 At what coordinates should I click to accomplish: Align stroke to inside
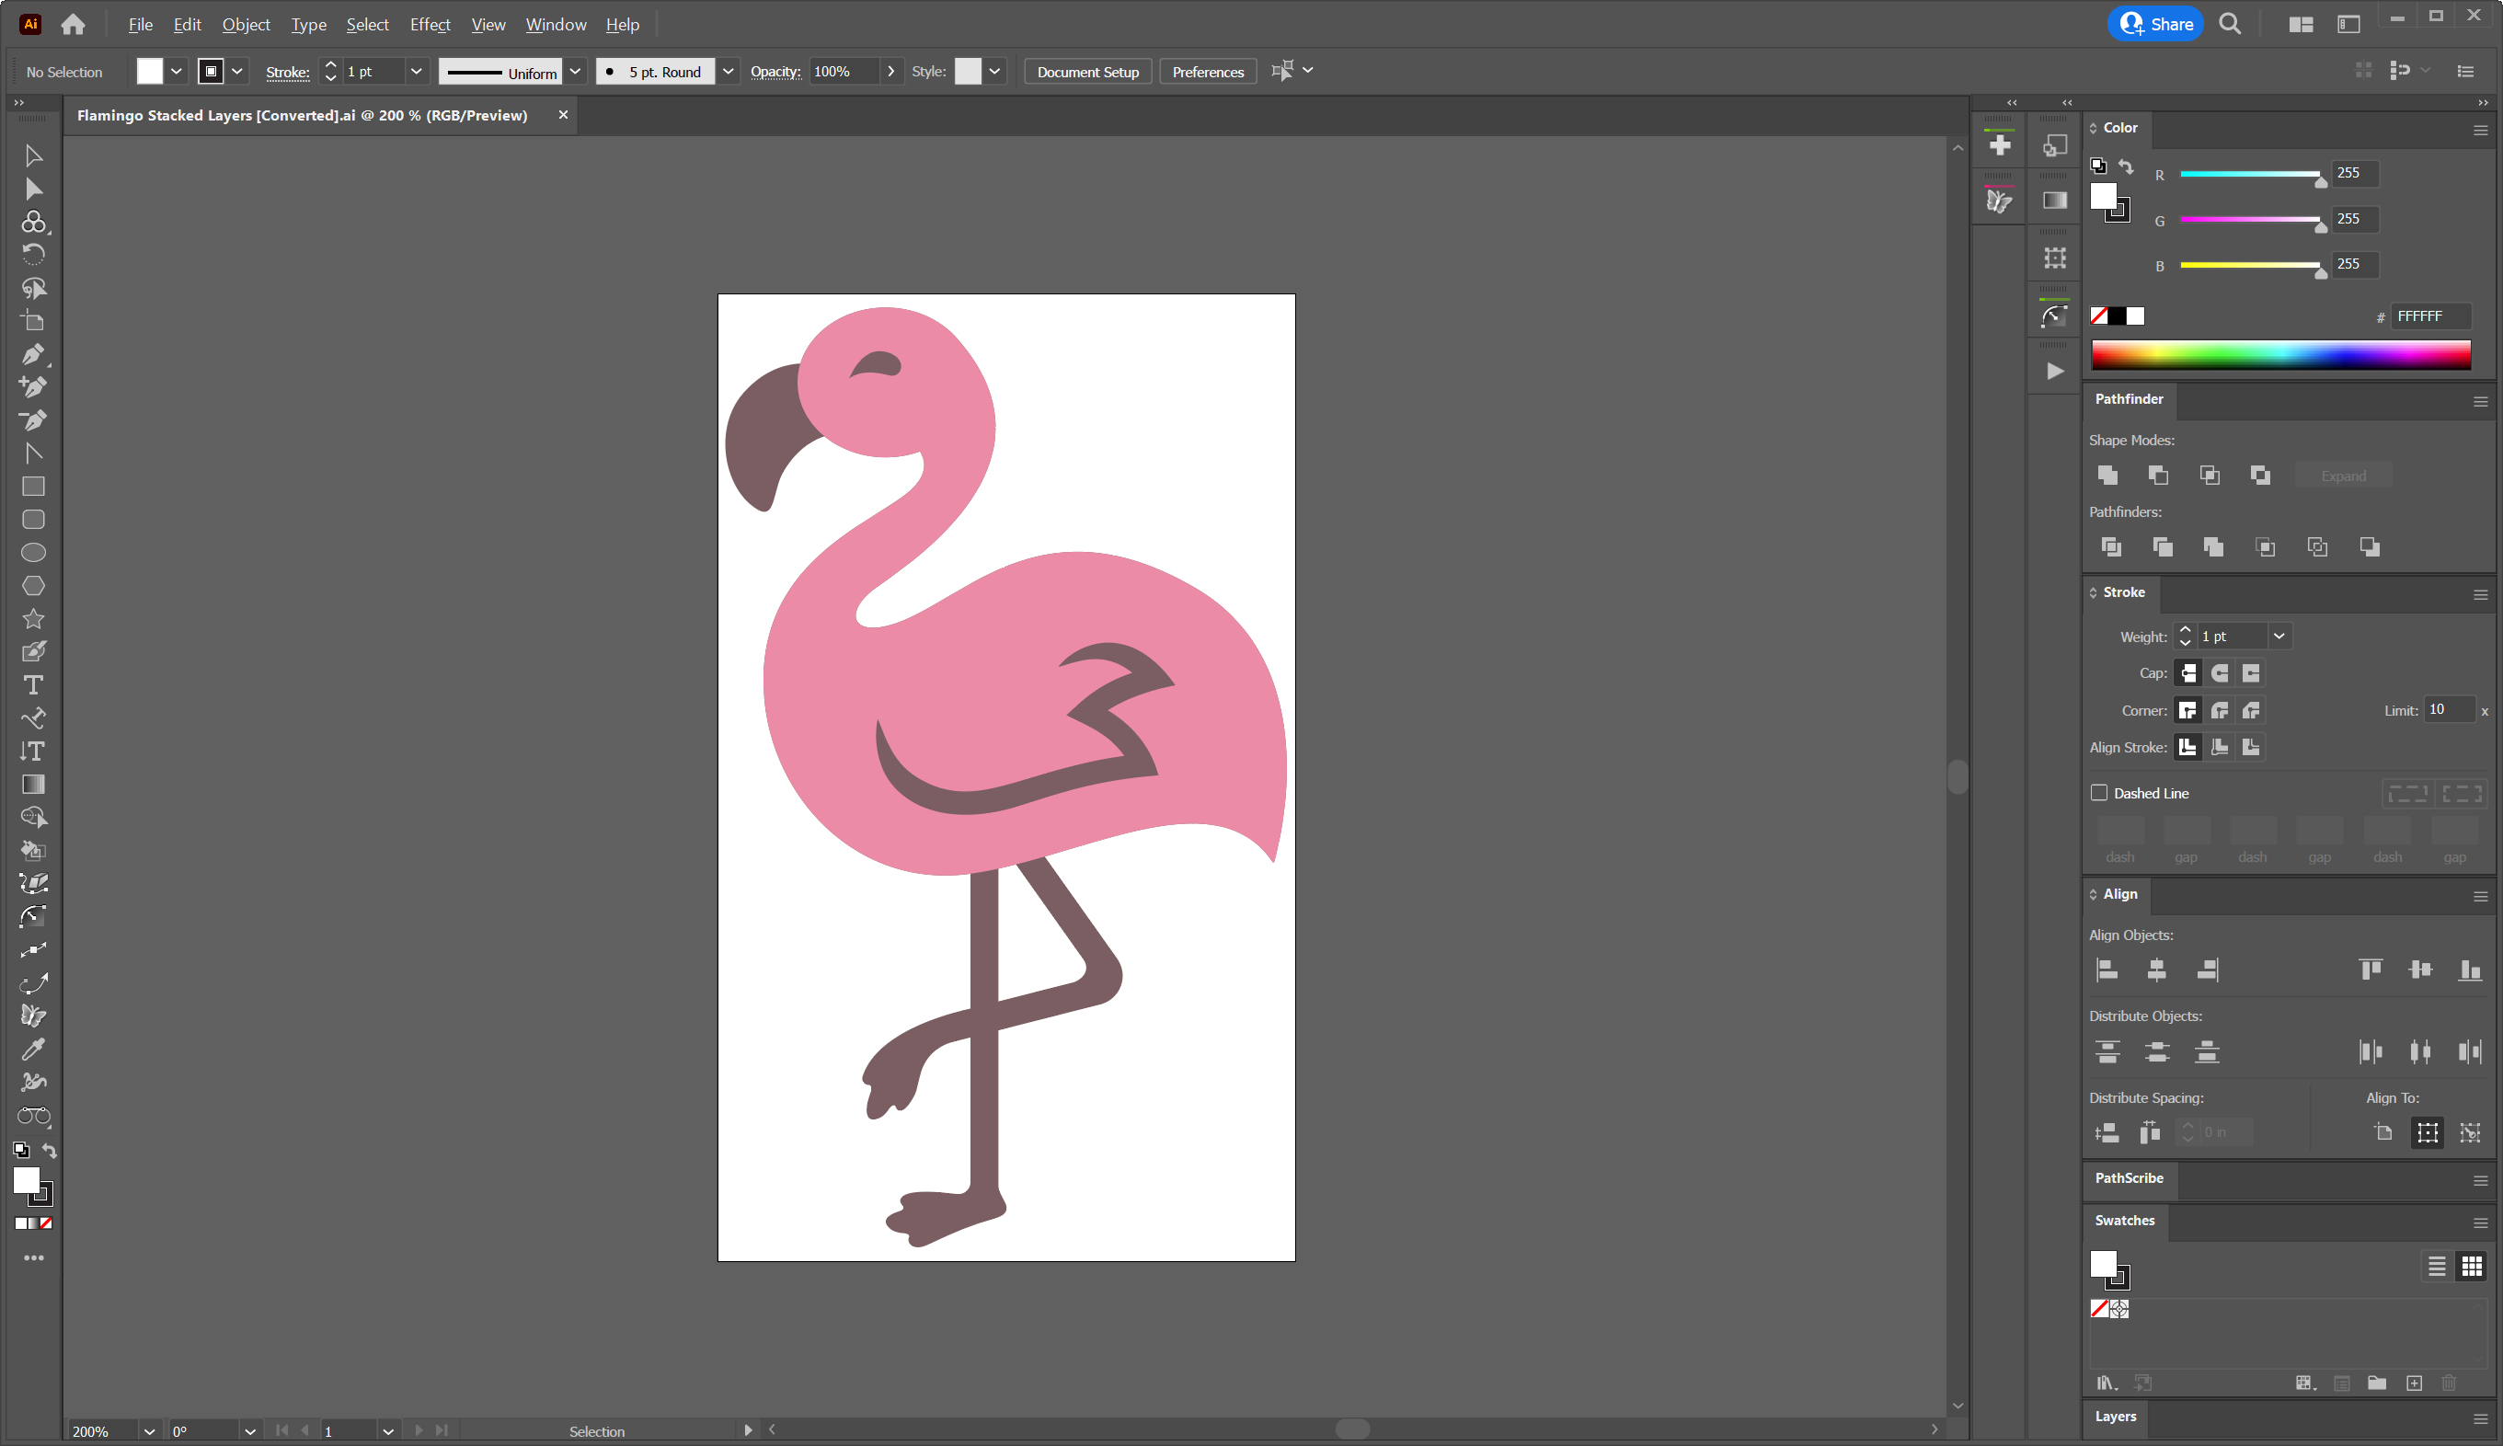[x=2220, y=747]
